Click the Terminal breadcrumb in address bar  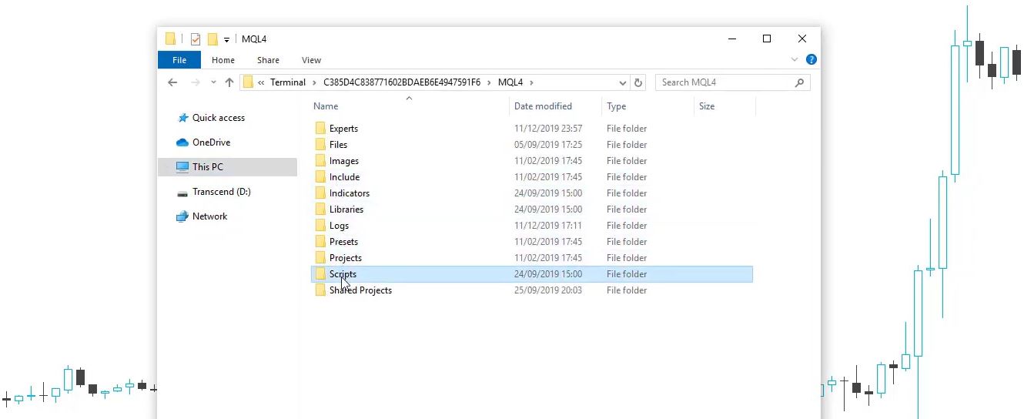pyautogui.click(x=287, y=82)
